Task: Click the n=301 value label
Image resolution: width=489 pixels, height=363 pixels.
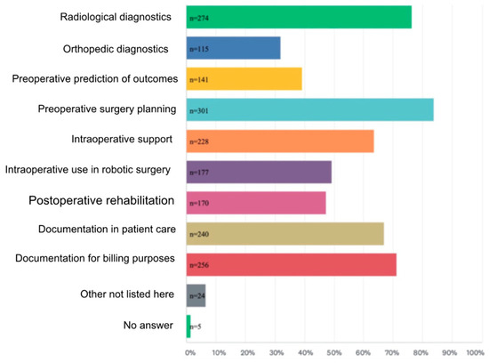Action: pos(199,111)
